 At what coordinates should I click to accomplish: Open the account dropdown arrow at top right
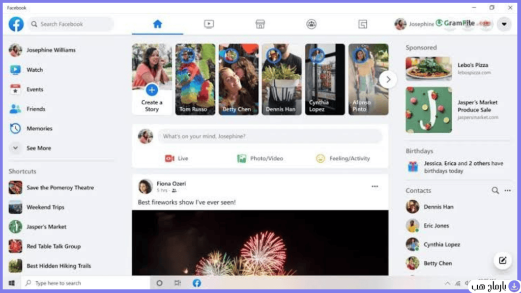[x=504, y=24]
